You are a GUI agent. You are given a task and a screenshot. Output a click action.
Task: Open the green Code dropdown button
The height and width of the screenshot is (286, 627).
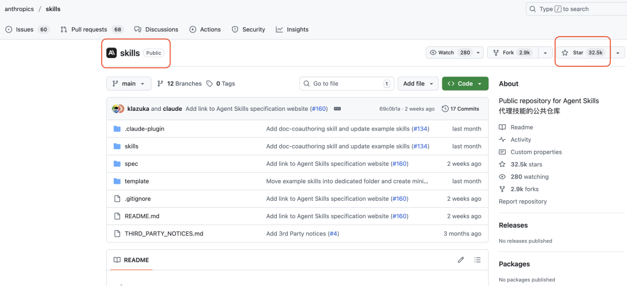point(465,84)
